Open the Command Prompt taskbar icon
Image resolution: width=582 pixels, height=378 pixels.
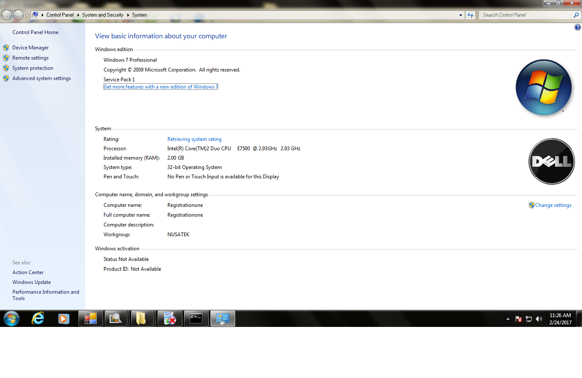tap(196, 318)
